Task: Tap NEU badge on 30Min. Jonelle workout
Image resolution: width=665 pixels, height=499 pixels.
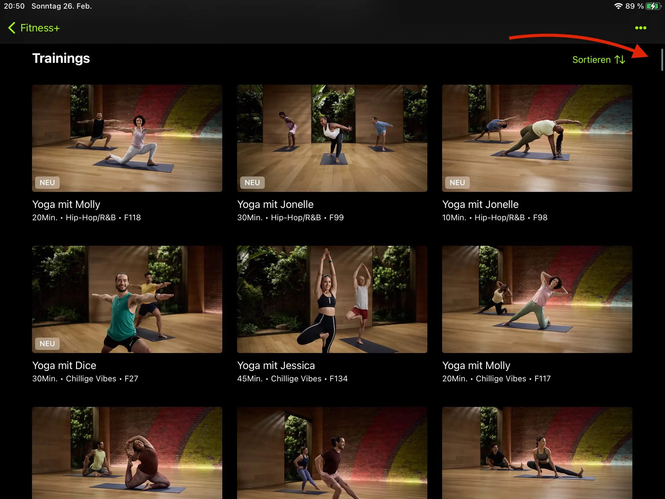Action: (x=252, y=182)
